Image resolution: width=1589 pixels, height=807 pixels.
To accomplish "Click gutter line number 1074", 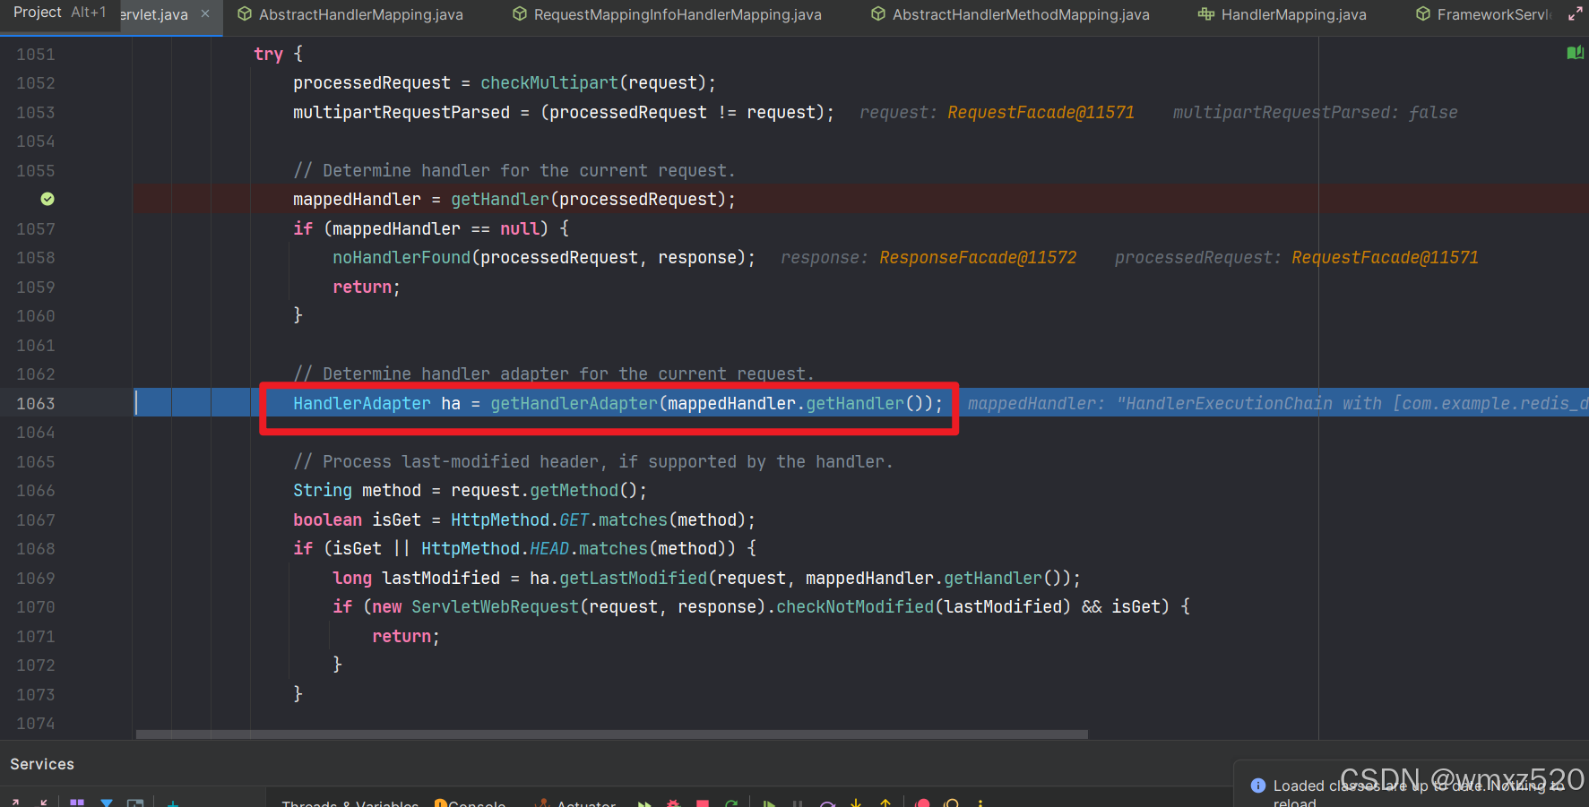I will point(36,724).
